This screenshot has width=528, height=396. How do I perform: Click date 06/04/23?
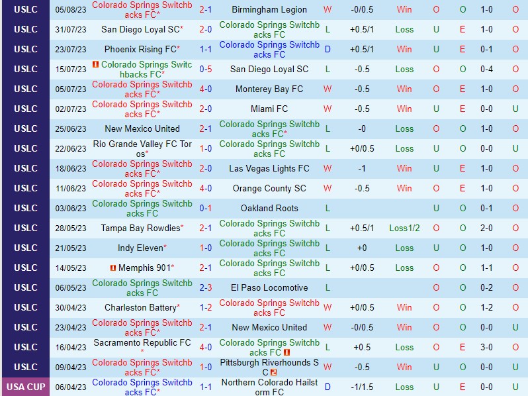pyautogui.click(x=71, y=387)
